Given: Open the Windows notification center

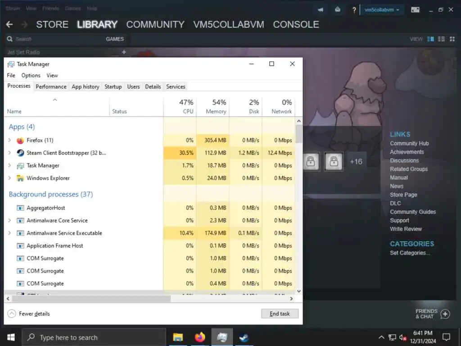Looking at the screenshot, I should [446, 337].
